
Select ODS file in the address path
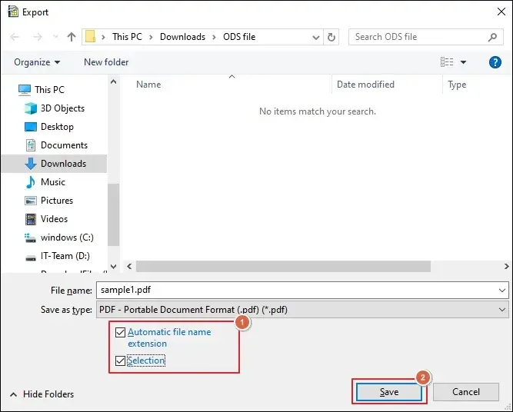coord(239,37)
